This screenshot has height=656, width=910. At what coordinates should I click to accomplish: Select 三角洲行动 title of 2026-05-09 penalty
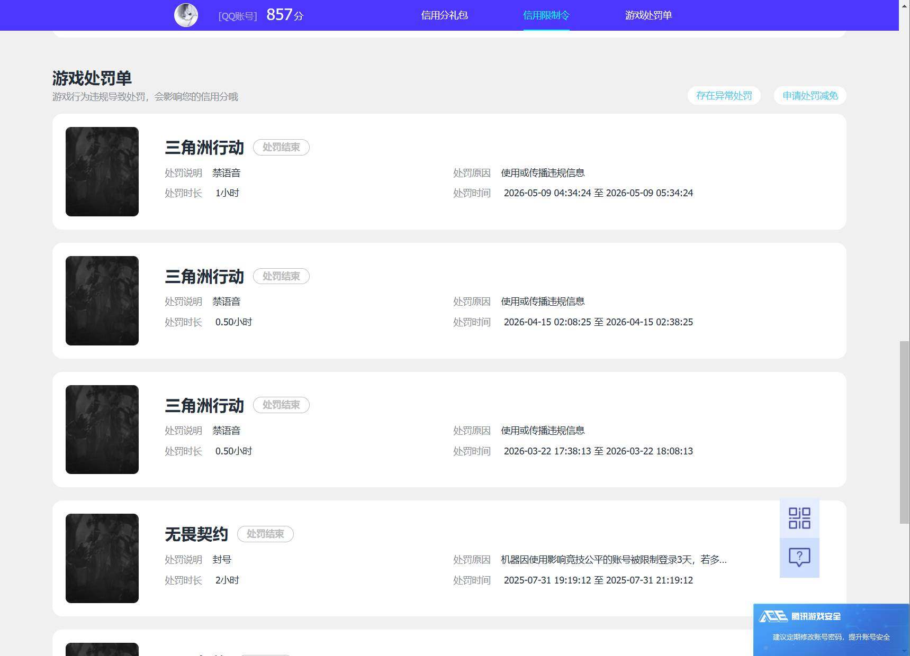[204, 148]
